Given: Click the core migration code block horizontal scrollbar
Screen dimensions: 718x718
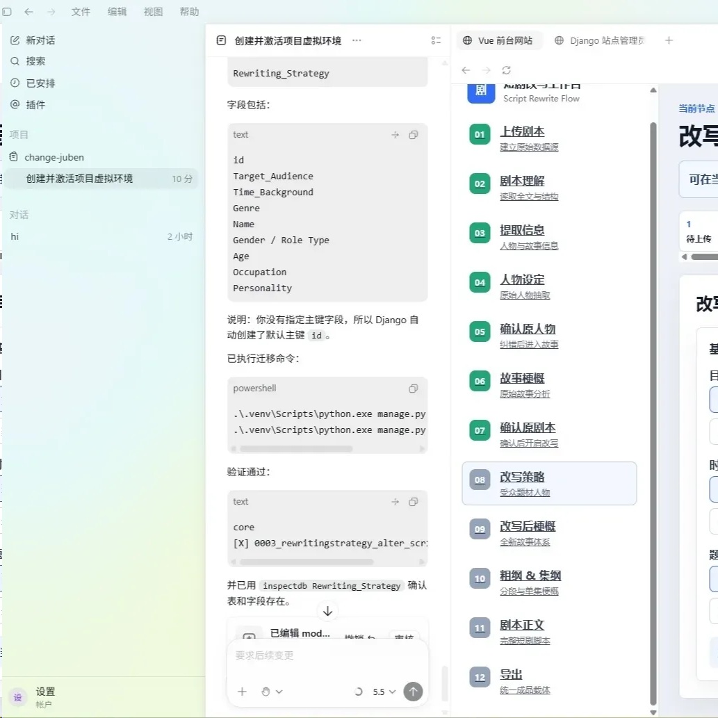Looking at the screenshot, I should point(307,562).
